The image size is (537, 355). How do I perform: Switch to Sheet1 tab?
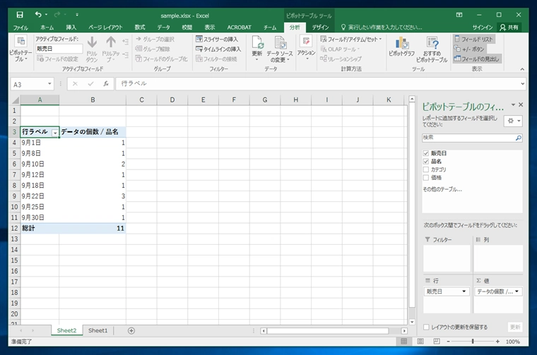(98, 330)
